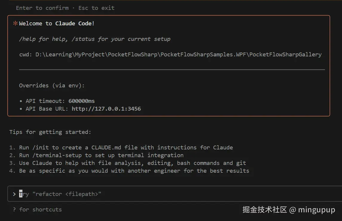Click the "Welcome to Claude Code!" heading

pos(57,24)
